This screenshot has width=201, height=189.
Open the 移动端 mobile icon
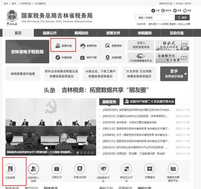point(163,11)
